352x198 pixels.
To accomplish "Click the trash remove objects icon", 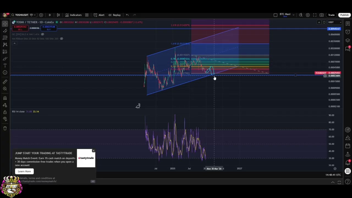I will tap(5, 128).
